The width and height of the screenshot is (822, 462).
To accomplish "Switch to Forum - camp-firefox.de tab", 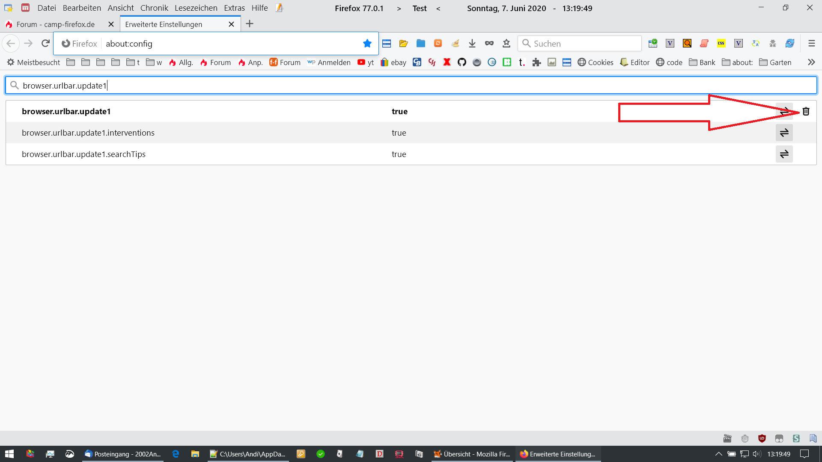I will [55, 24].
